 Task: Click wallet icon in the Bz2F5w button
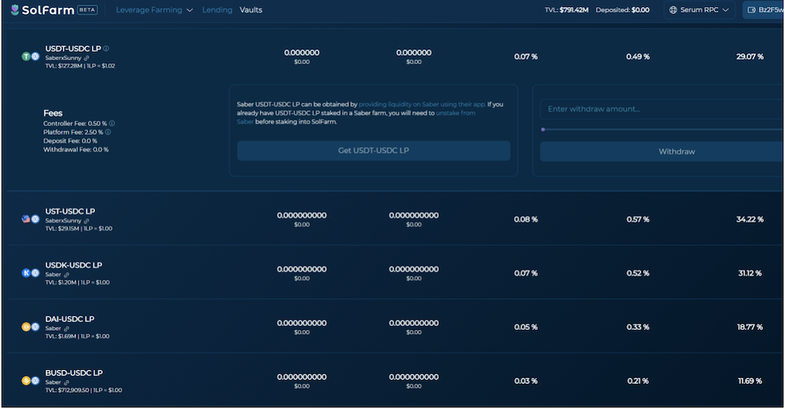pyautogui.click(x=751, y=9)
